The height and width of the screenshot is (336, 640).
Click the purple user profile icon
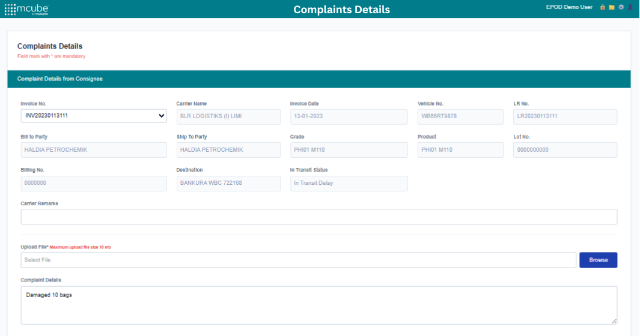630,7
